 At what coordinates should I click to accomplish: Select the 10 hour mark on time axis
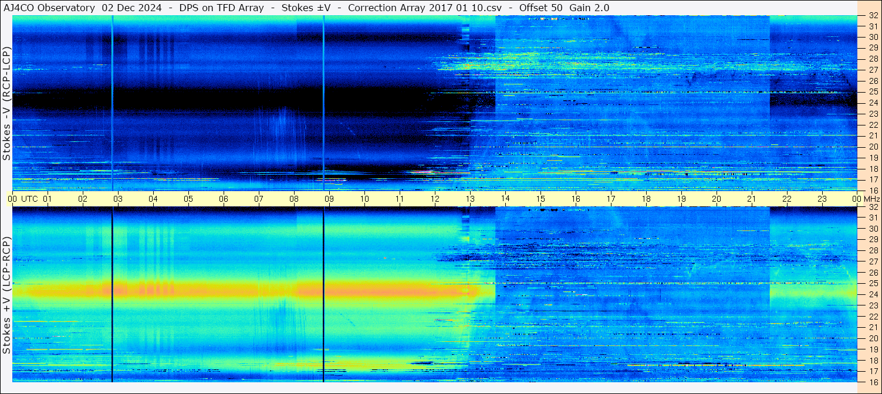[x=364, y=199]
